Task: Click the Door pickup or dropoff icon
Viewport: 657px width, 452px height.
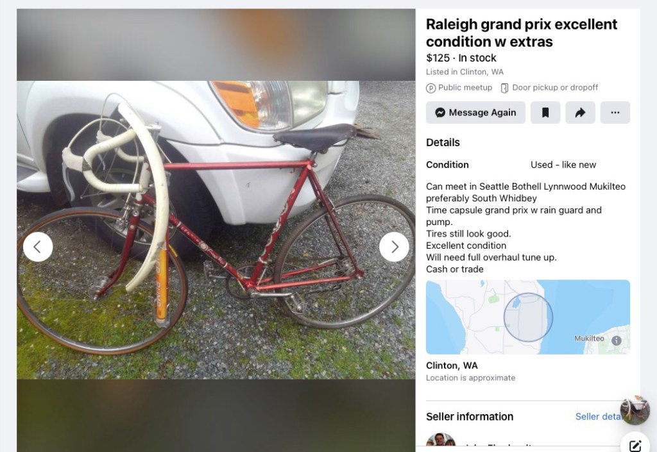Action: (504, 88)
